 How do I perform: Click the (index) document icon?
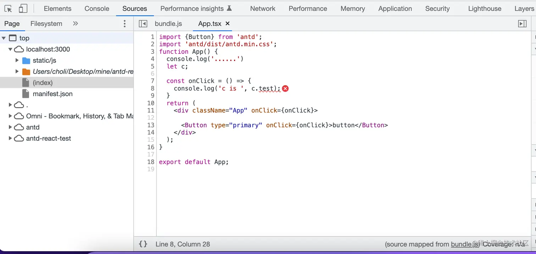coord(26,83)
